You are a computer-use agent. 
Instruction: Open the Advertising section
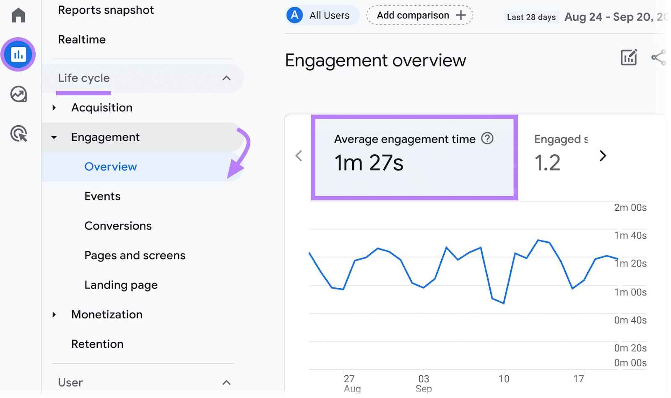[18, 133]
